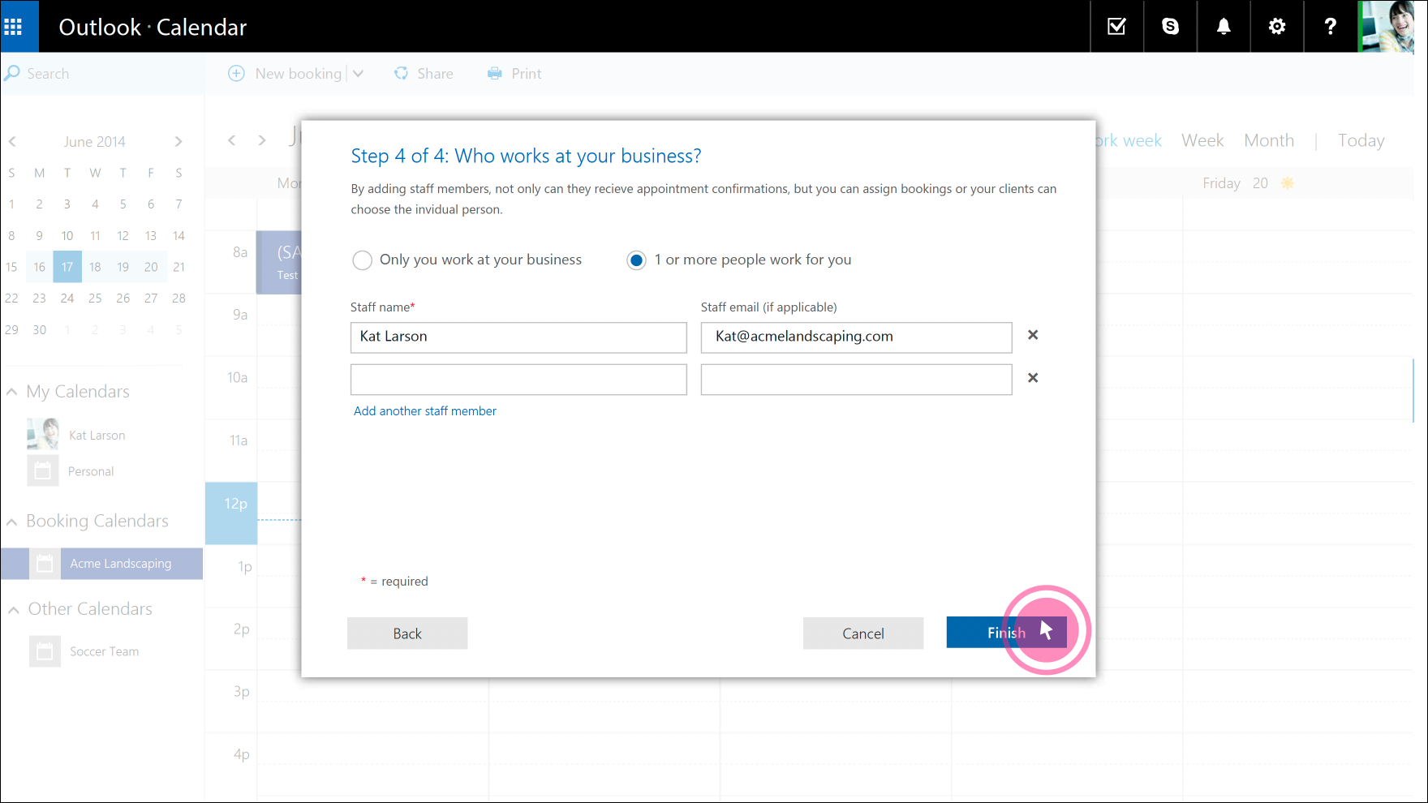Switch to Work week view
The image size is (1428, 803).
coord(1129,140)
